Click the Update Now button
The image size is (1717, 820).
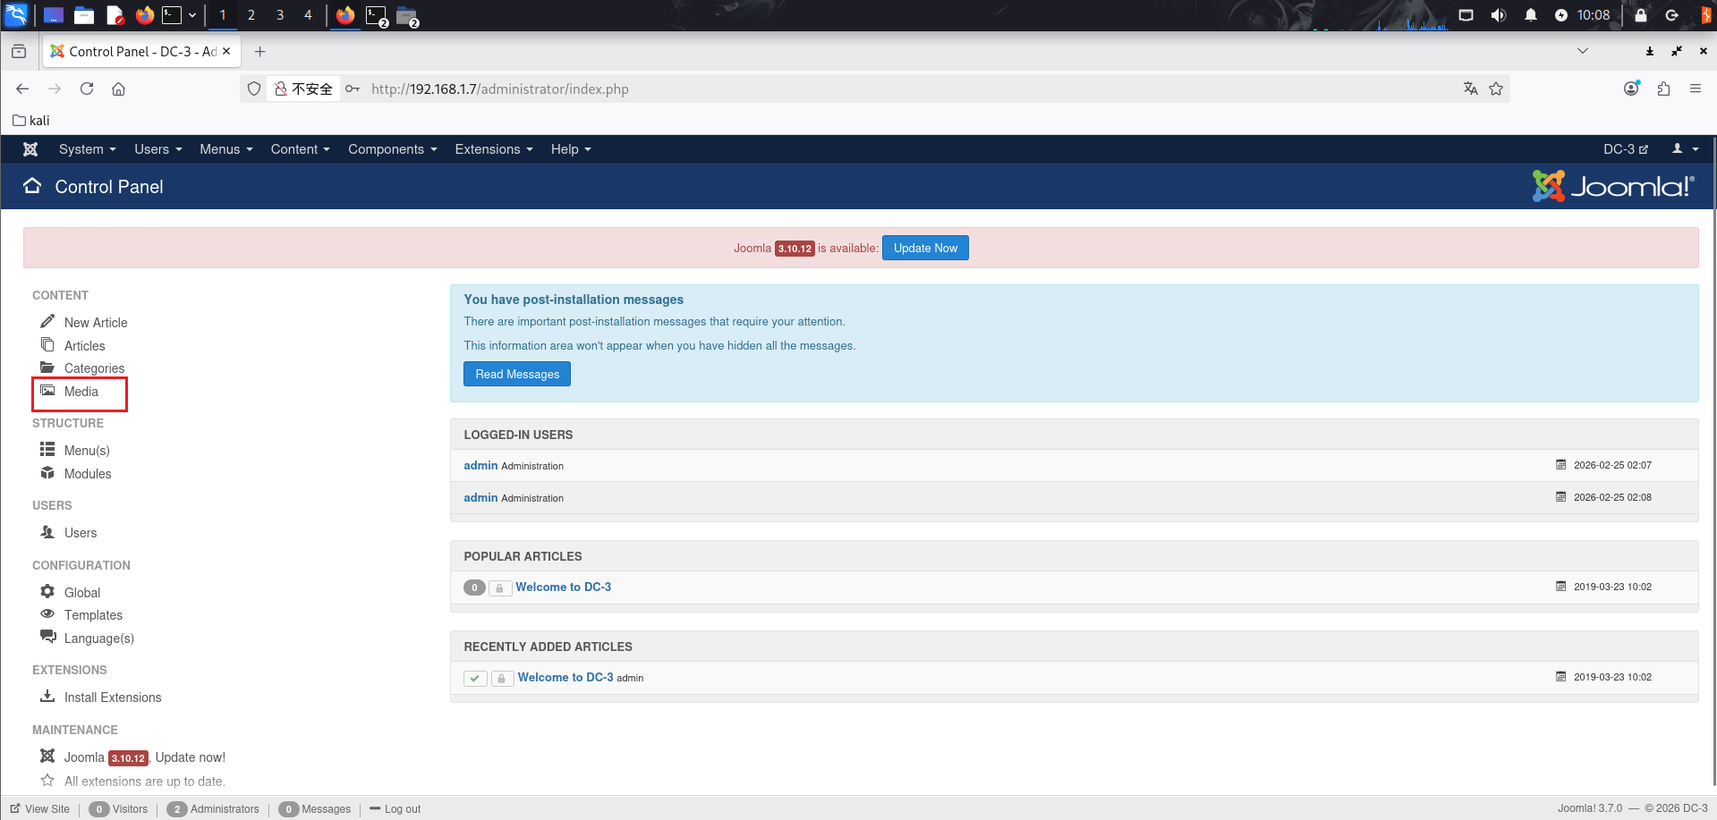point(925,249)
